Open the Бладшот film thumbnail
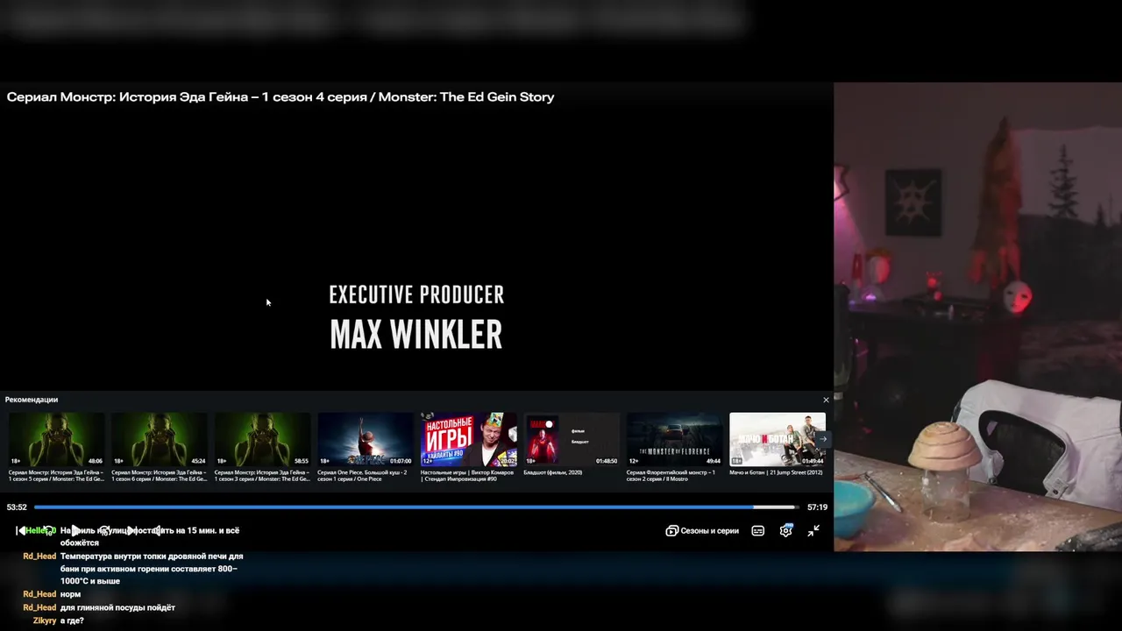Screen dimensions: 1122x631 571,439
